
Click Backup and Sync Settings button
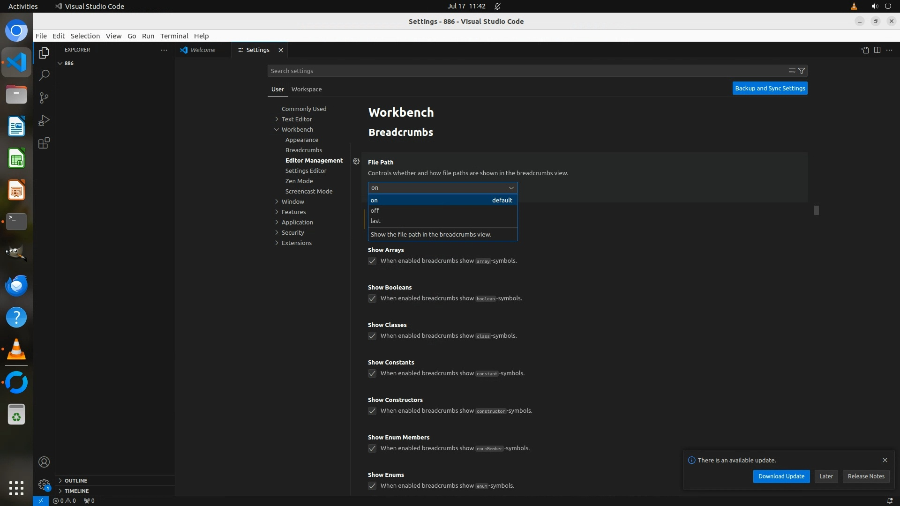coord(770,88)
